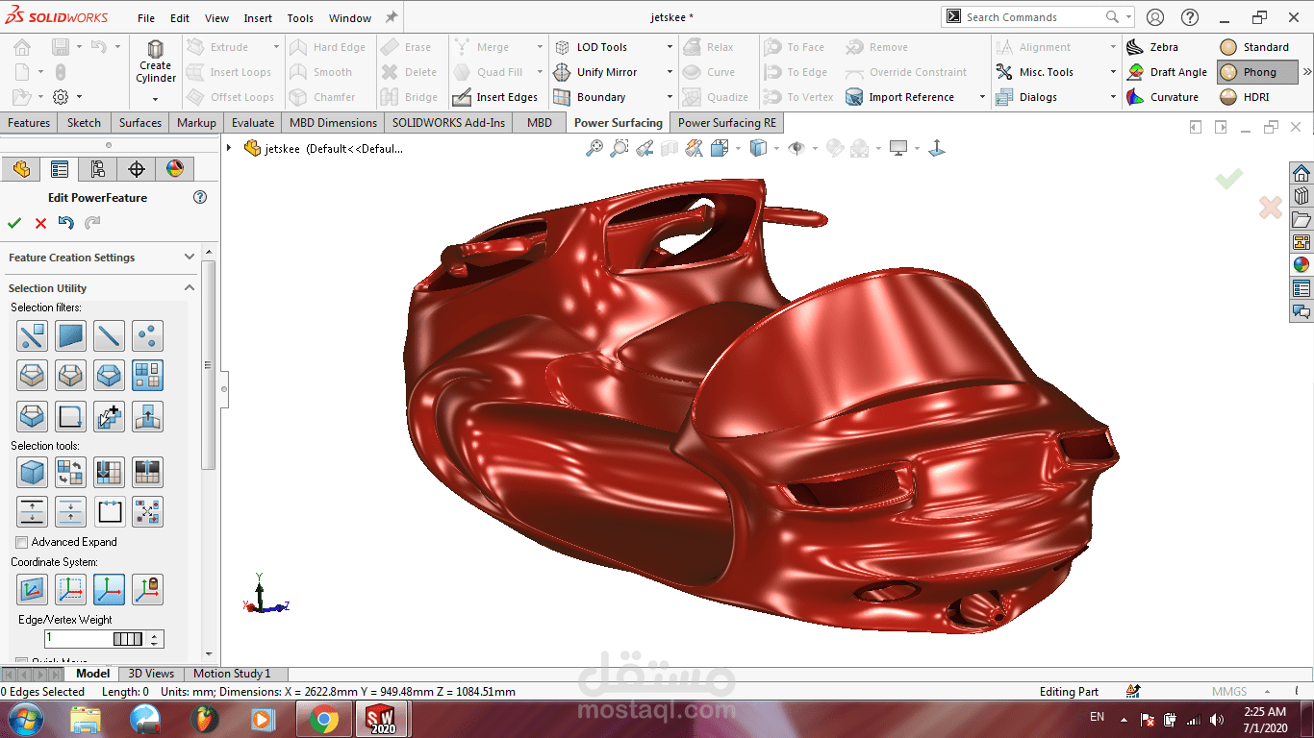The image size is (1314, 738).
Task: Open the Draft Angle analysis
Action: coord(1177,72)
